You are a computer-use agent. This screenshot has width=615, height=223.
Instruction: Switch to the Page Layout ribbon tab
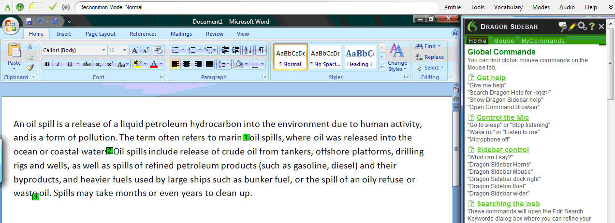pos(101,34)
